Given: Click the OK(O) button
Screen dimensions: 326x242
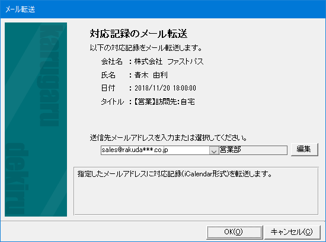Looking at the screenshot, I should click(235, 232).
